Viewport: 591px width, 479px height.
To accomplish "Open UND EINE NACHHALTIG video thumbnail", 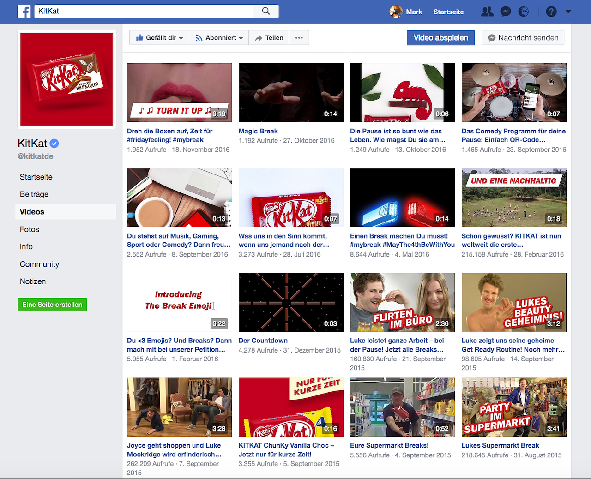I will (x=514, y=198).
